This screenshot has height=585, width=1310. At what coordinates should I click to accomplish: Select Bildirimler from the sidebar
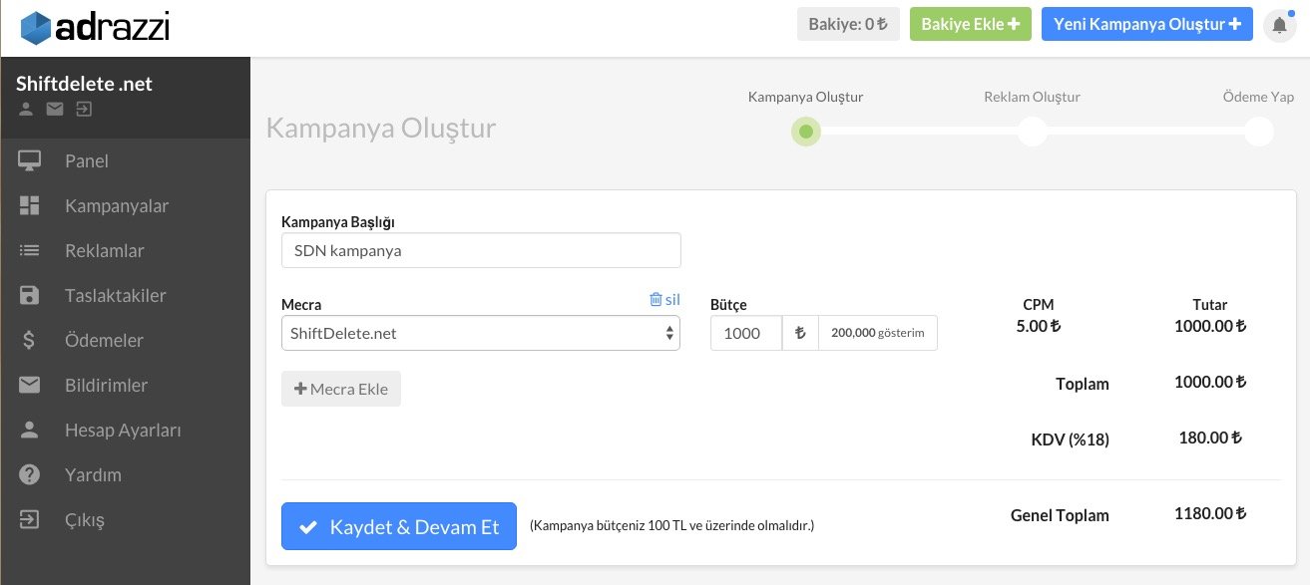click(106, 386)
